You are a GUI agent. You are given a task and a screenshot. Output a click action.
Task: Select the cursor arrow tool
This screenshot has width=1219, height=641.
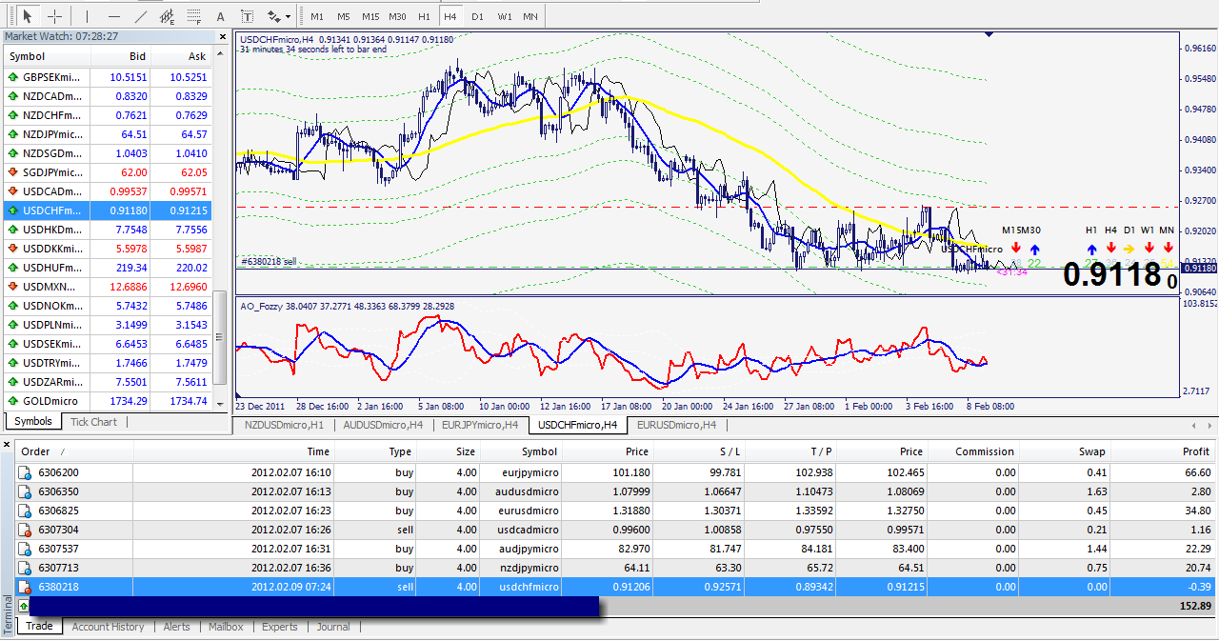tap(27, 16)
